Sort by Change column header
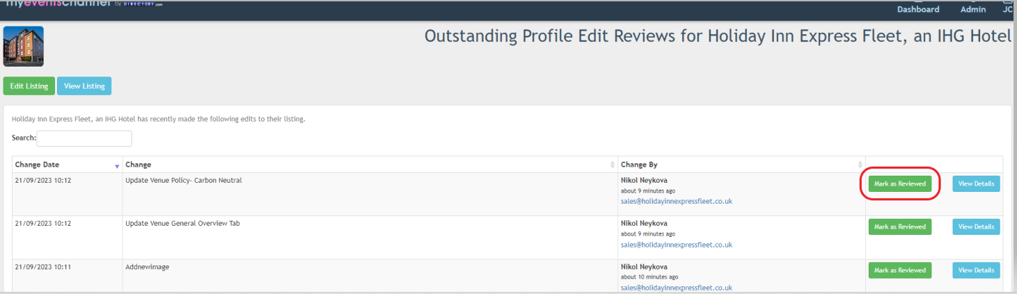The image size is (1017, 294). click(370, 165)
